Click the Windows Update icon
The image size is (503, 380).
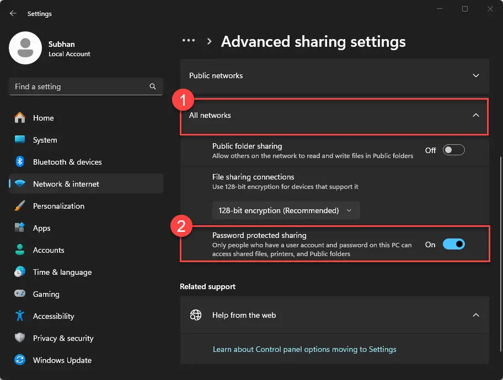coord(20,360)
